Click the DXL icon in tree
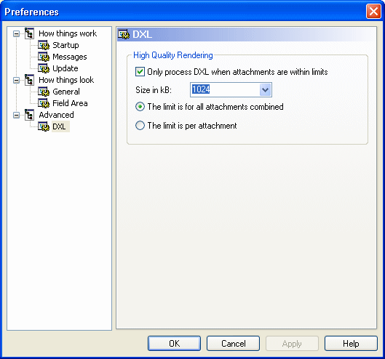This screenshot has width=385, height=359. pos(44,126)
